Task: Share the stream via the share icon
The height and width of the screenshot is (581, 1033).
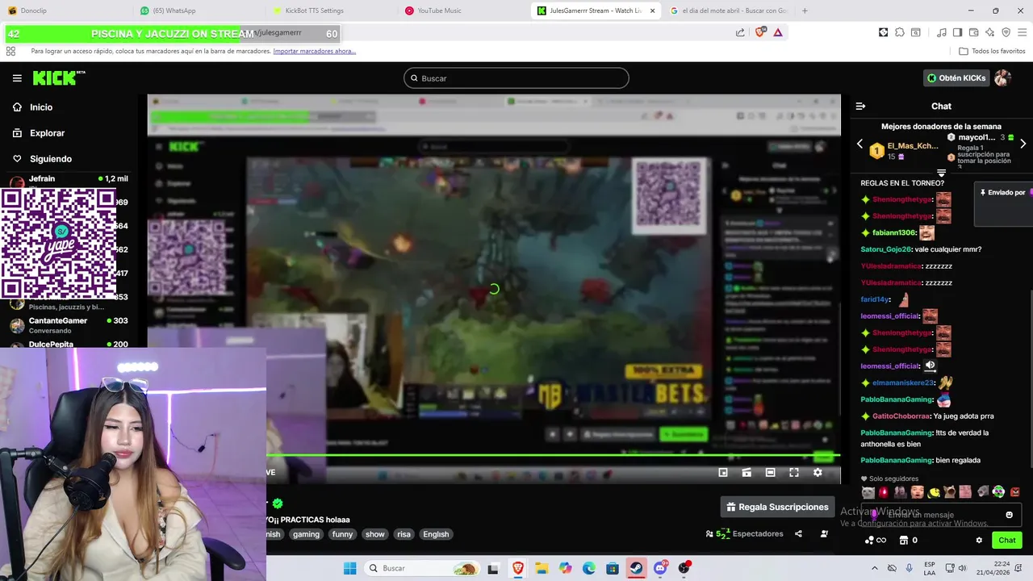Action: coord(798,533)
